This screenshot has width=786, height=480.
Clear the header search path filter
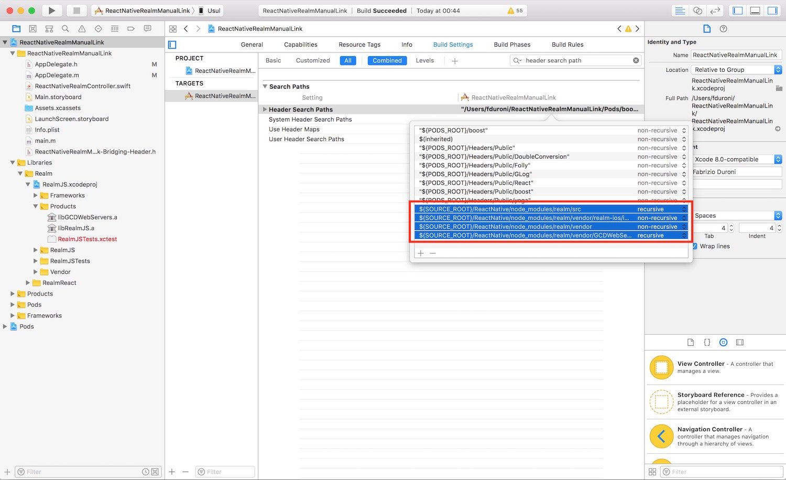tap(636, 60)
